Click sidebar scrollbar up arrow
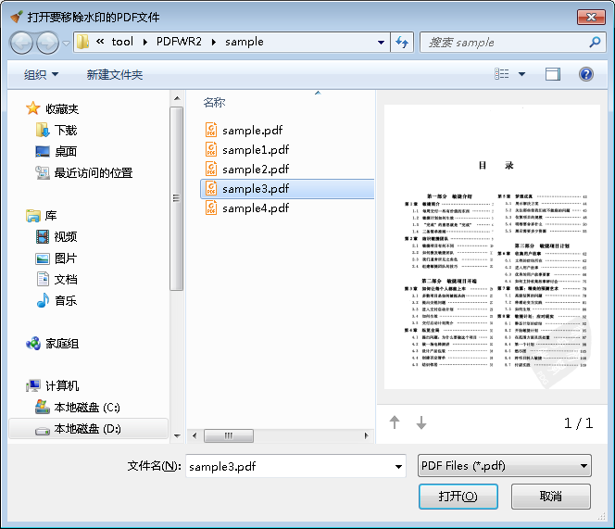This screenshot has width=615, height=529. pyautogui.click(x=177, y=98)
